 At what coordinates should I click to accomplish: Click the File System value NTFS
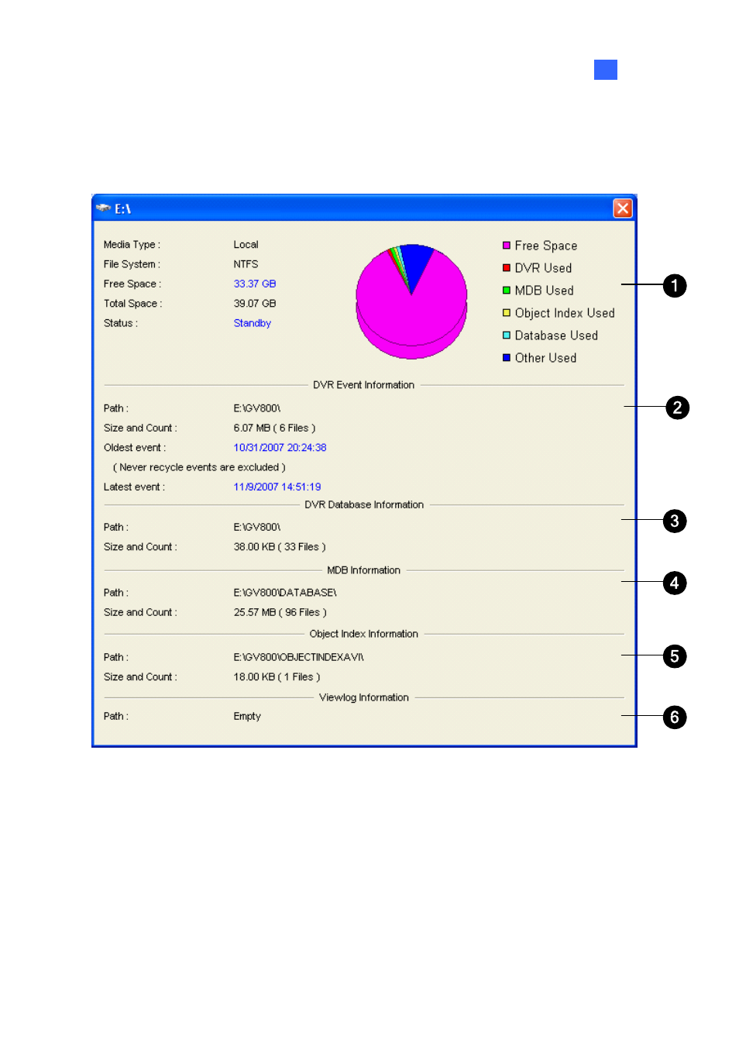click(x=246, y=264)
